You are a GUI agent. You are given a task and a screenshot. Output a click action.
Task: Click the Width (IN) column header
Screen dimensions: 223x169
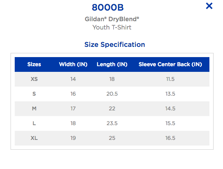click(x=73, y=64)
